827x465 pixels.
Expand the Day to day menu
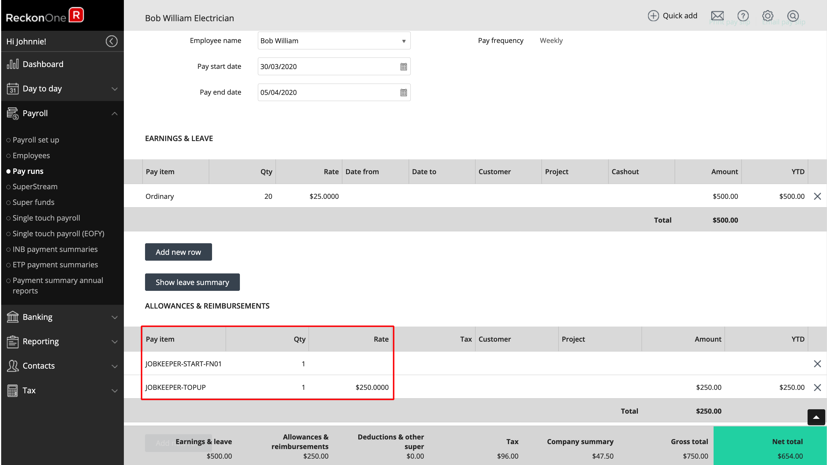114,89
